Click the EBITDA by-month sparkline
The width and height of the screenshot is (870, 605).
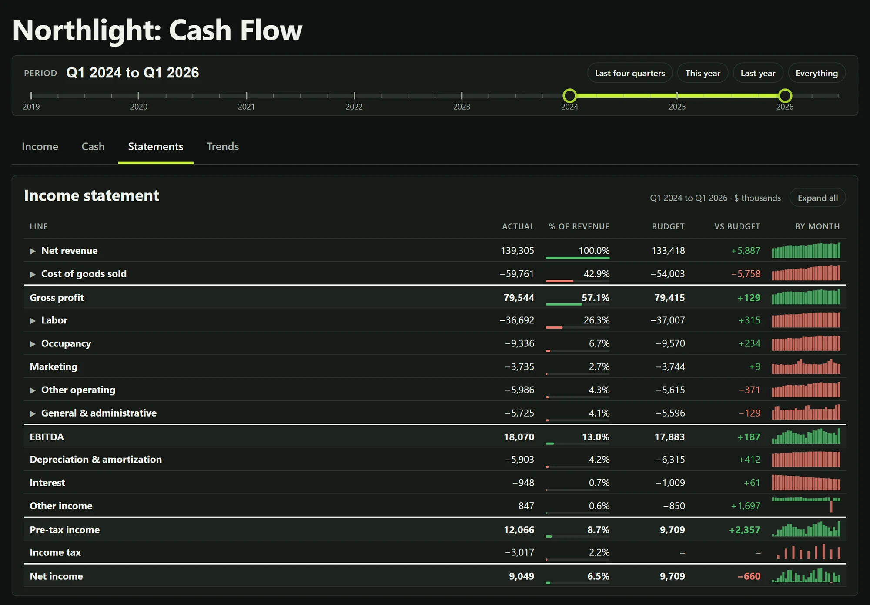click(x=806, y=436)
